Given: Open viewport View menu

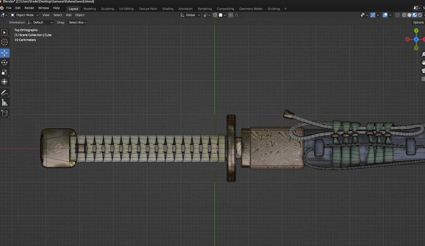Looking at the screenshot, I should click(46, 15).
